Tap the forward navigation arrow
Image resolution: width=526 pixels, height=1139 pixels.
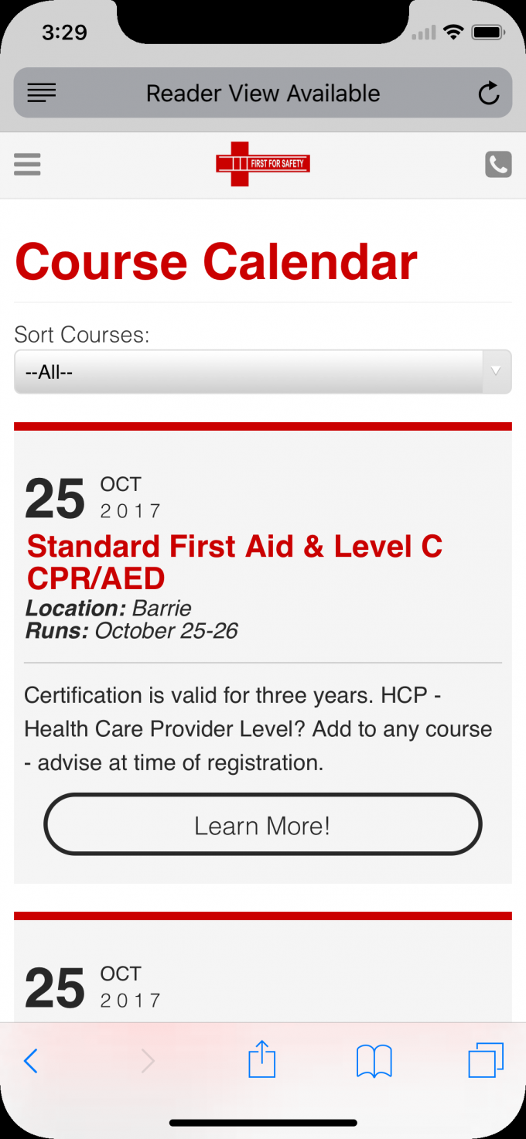147,1061
